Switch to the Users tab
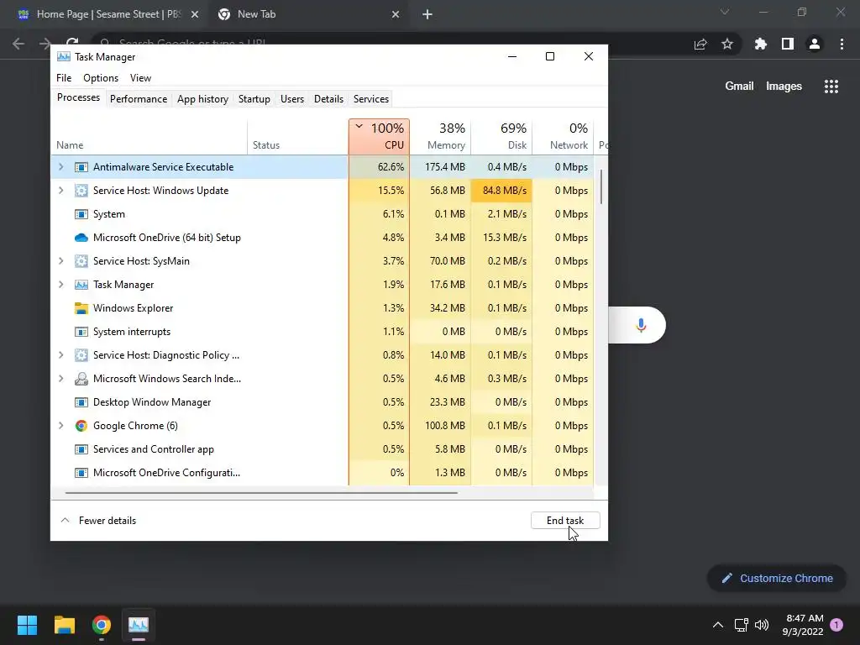860x645 pixels. (291, 99)
